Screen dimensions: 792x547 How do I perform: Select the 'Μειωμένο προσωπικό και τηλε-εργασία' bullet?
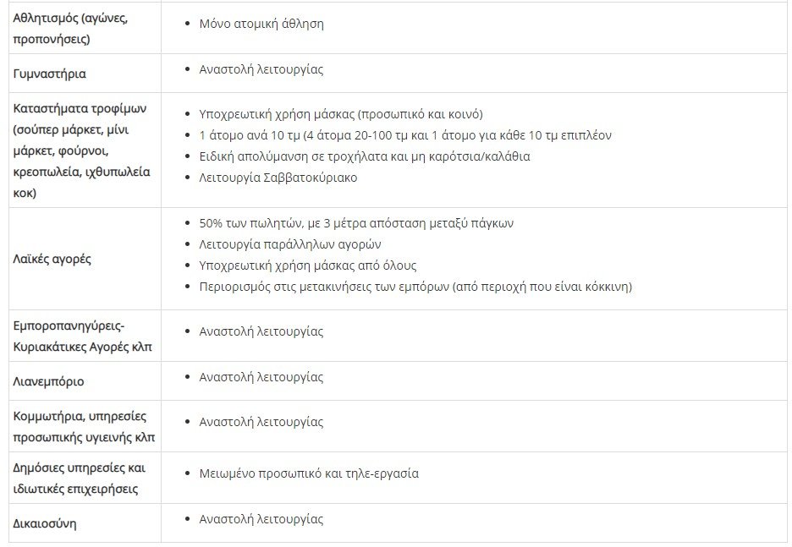tap(308, 473)
